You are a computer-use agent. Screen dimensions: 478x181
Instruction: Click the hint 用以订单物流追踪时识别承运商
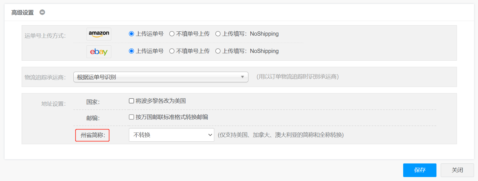click(x=298, y=77)
